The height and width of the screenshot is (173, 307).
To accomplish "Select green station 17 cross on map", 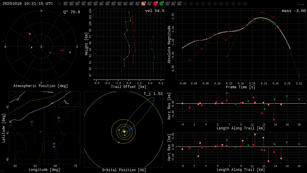I will point(32,125).
